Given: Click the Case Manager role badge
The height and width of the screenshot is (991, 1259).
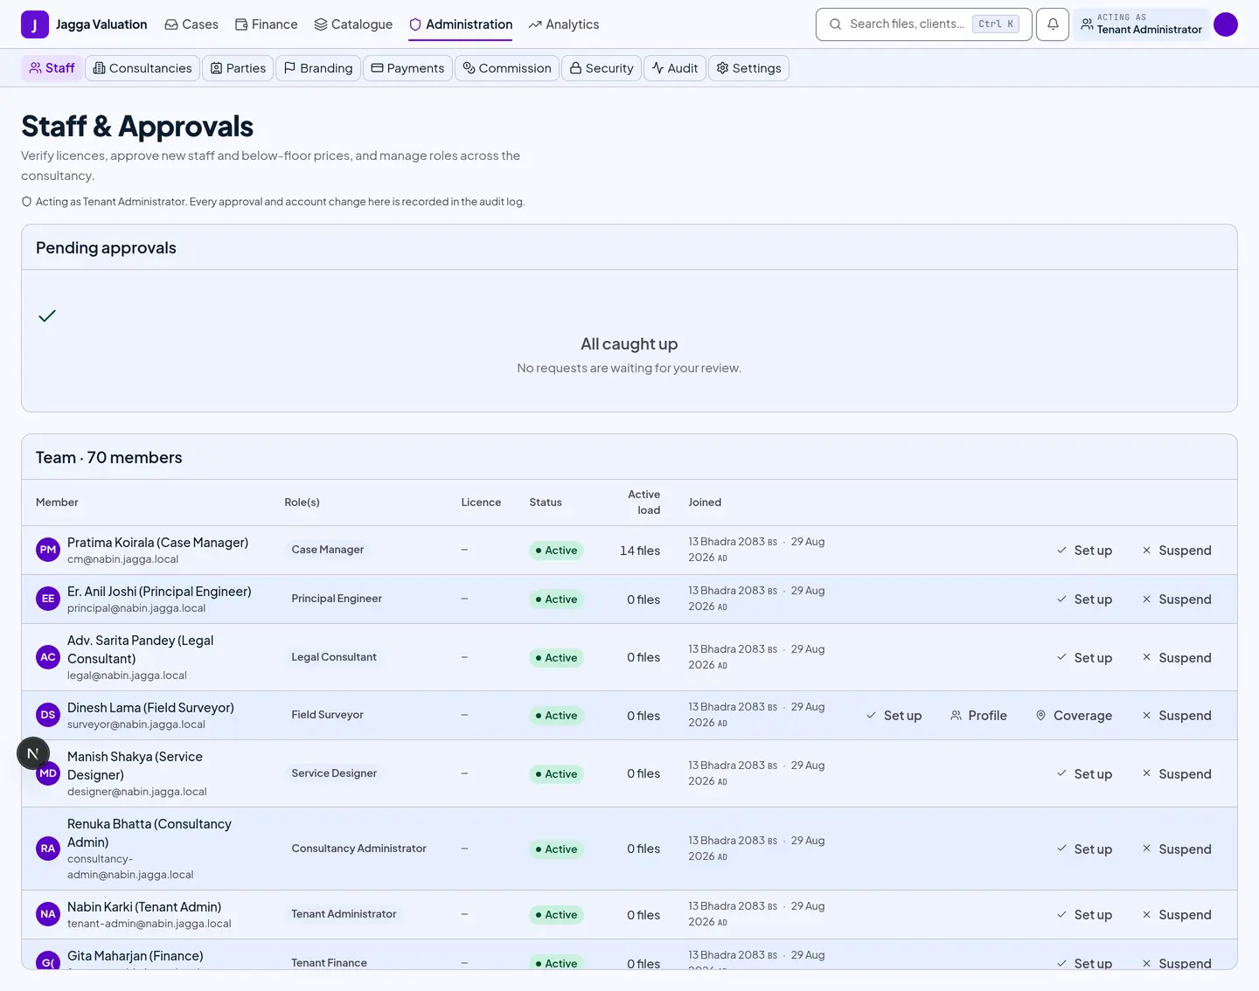Looking at the screenshot, I should [328, 550].
